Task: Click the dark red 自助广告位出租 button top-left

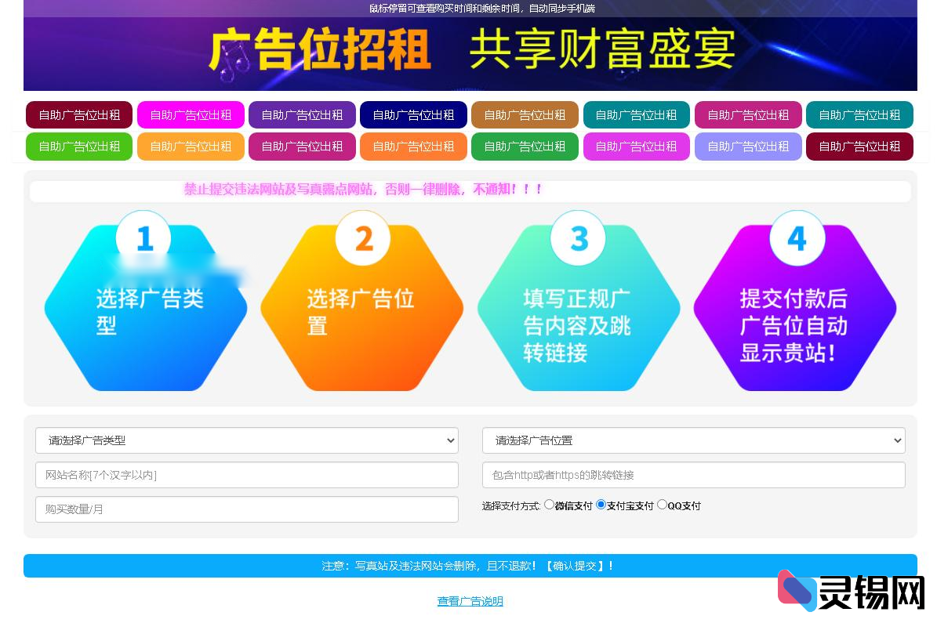Action: (78, 115)
